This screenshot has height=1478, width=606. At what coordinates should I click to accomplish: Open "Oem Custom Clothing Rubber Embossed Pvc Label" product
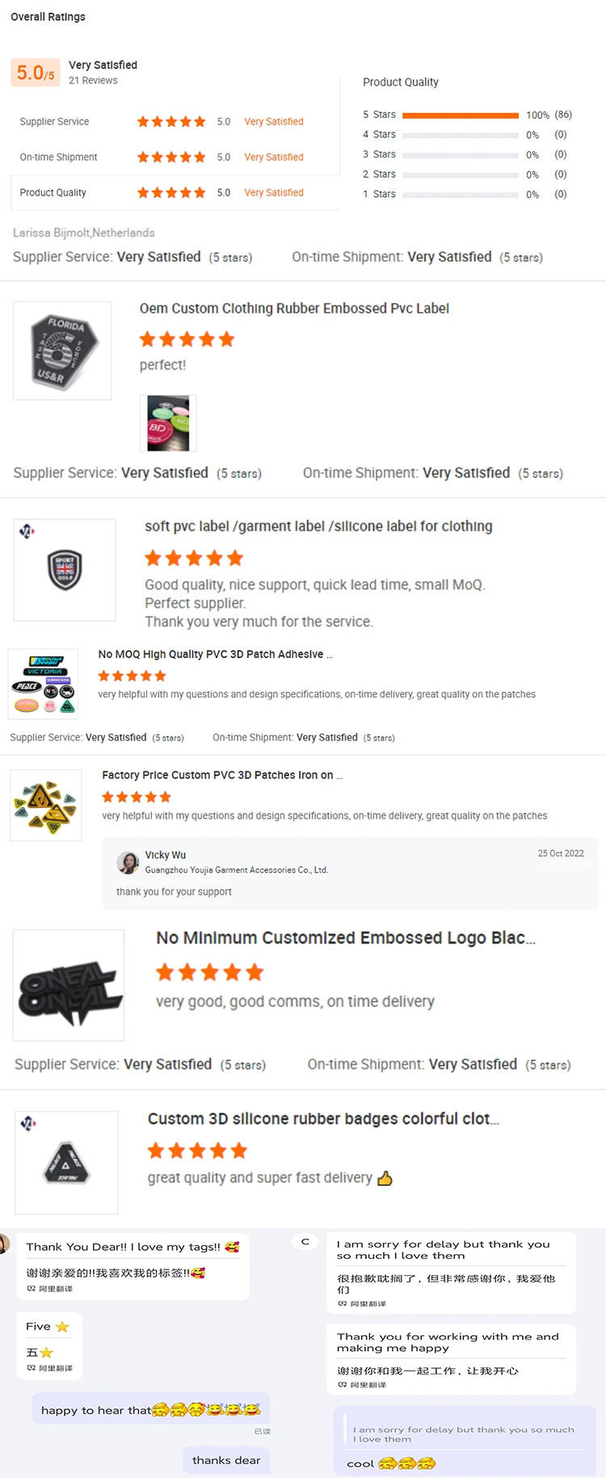tap(294, 309)
